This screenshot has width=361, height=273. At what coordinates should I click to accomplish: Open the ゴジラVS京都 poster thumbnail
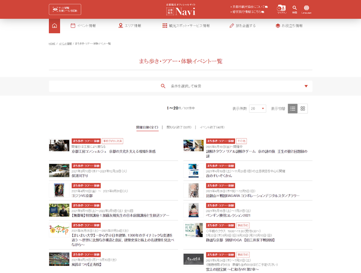[59, 190]
